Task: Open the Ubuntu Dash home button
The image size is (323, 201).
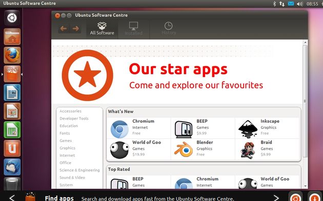Action: click(12, 18)
